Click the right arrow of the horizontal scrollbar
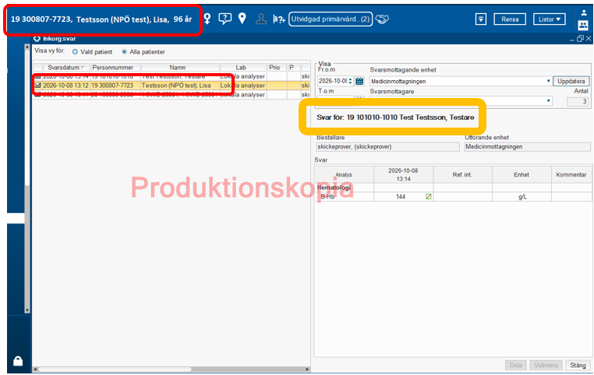 point(307,369)
